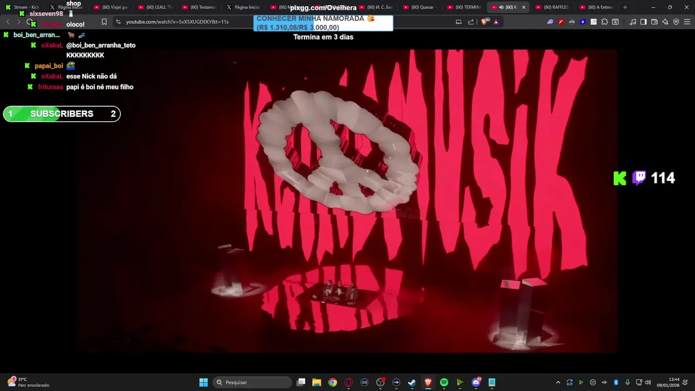The height and width of the screenshot is (391, 695).
Task: Click the 'CONHECER MINHA NAMORADA' donation goal bar
Action: point(323,23)
